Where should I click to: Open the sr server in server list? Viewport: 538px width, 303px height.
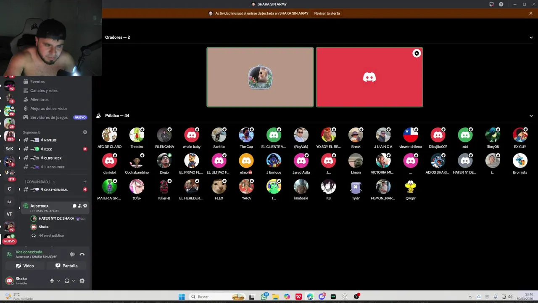pyautogui.click(x=9, y=202)
